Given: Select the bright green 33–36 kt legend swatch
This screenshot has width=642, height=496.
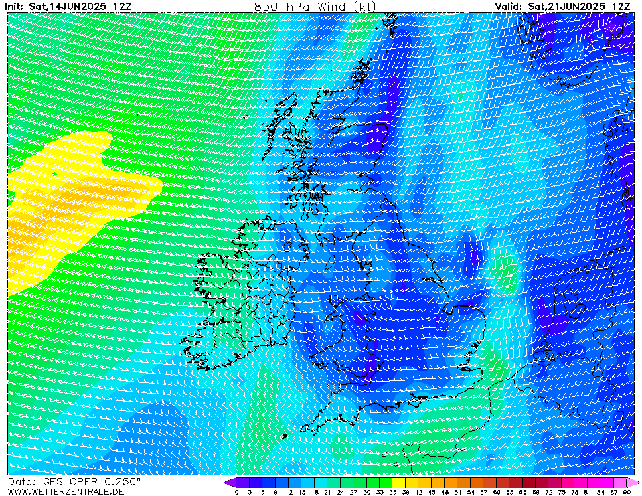Looking at the screenshot, I should point(386,483).
